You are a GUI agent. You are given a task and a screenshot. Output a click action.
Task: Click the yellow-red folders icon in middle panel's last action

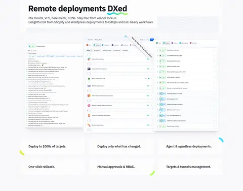point(89,125)
